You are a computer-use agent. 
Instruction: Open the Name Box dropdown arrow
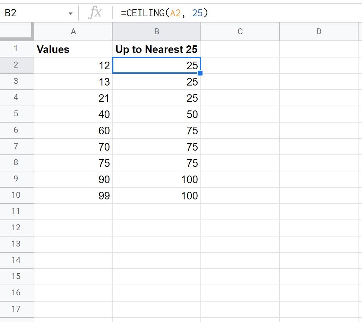pos(71,14)
